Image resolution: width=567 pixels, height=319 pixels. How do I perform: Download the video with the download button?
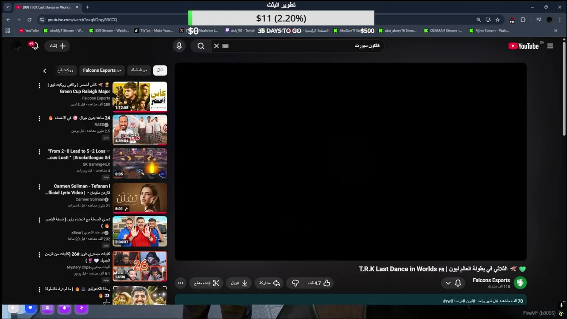pyautogui.click(x=239, y=283)
